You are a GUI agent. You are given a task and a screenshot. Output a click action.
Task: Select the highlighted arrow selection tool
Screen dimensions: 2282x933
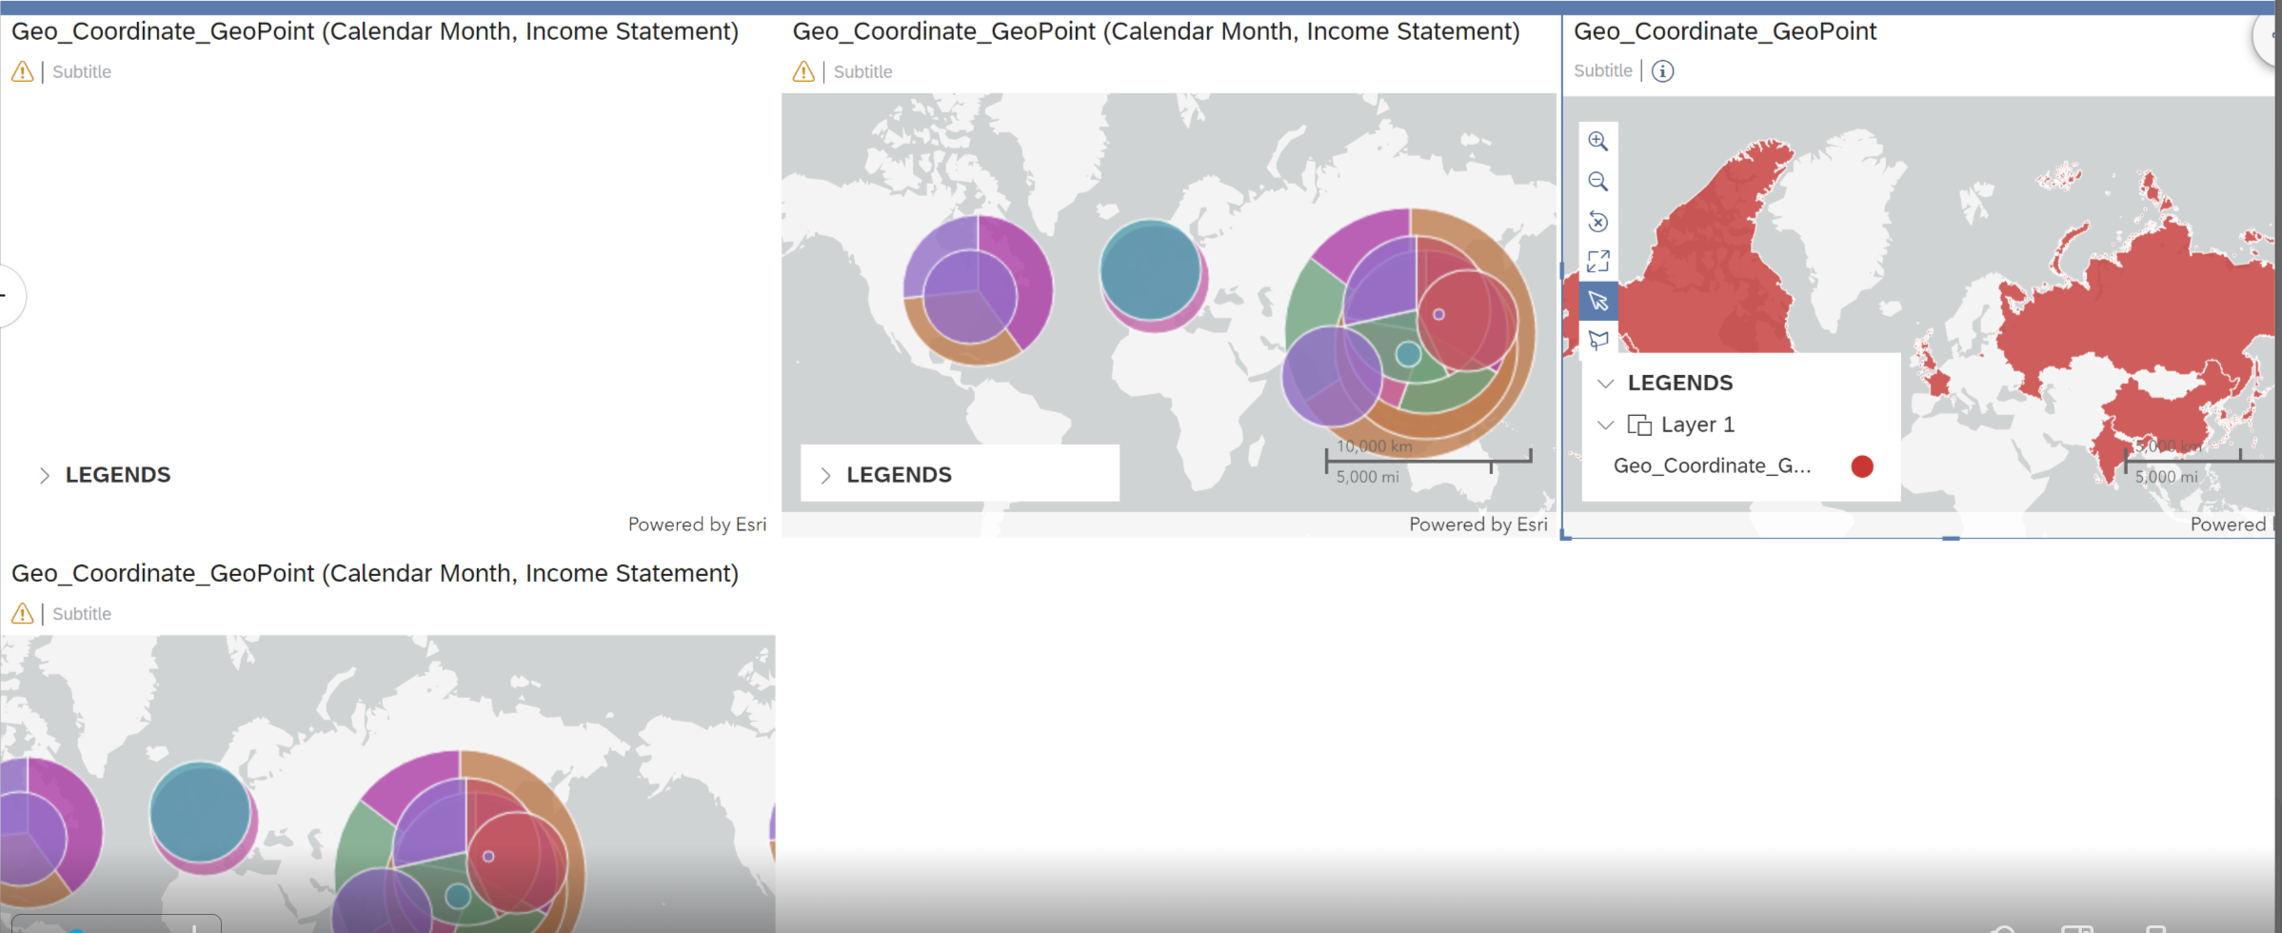(x=1597, y=301)
